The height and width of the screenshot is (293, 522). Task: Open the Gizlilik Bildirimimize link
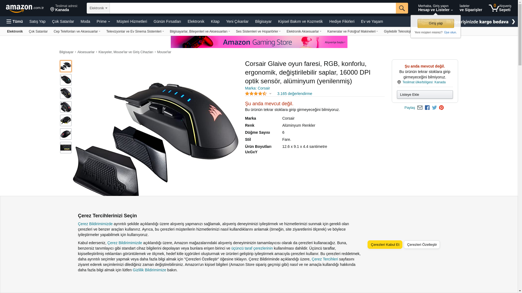coord(149,270)
